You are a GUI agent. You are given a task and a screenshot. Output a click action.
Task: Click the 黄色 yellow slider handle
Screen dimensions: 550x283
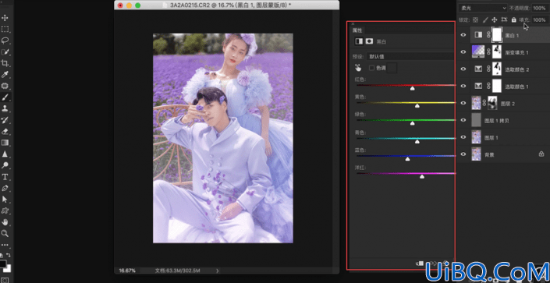click(x=417, y=105)
